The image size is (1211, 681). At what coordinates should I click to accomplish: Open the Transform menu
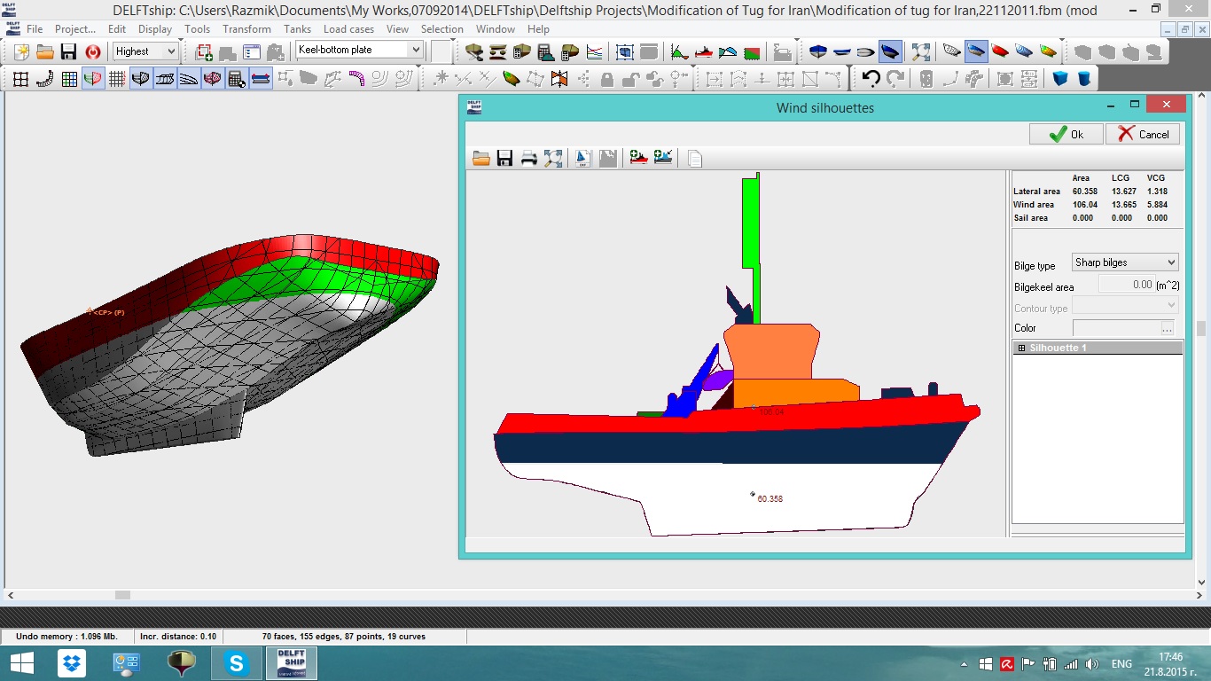pyautogui.click(x=246, y=29)
